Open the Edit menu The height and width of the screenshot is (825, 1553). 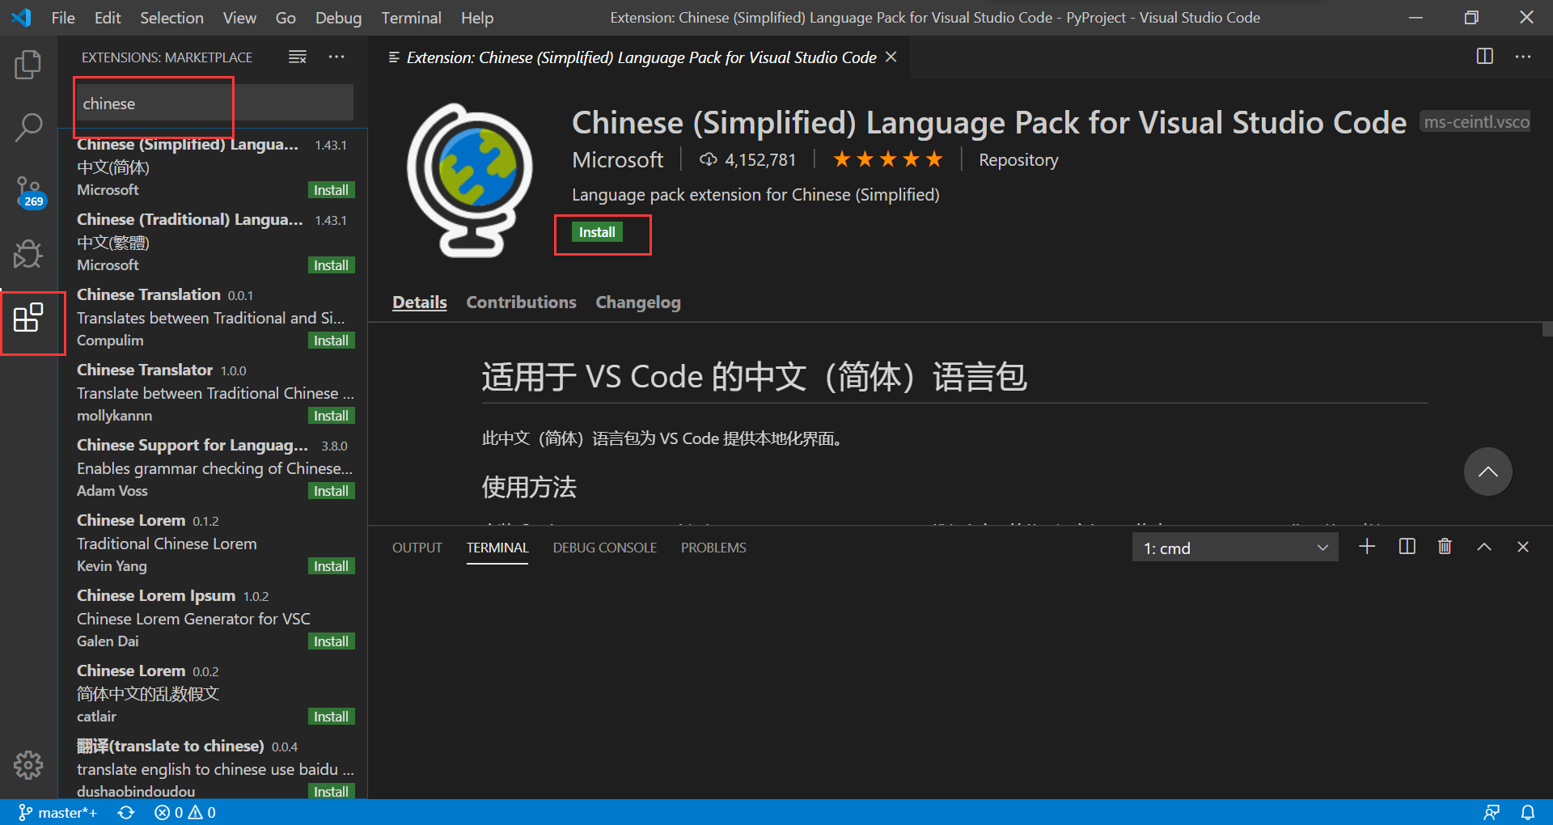108,18
